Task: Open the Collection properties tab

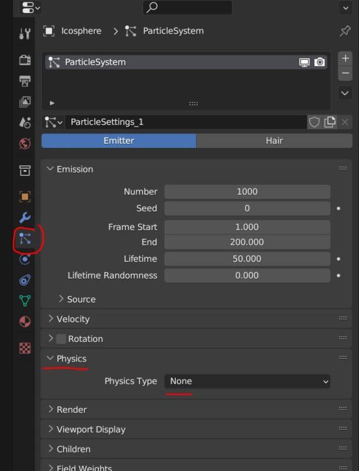Action: tap(25, 170)
